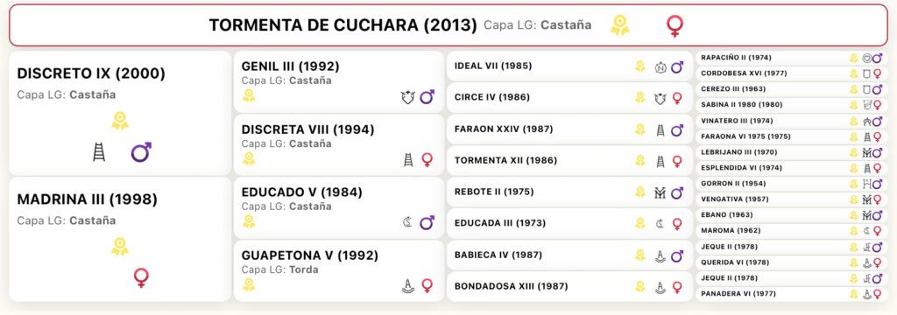Select Tormenta XII (1986) entry
897x315 pixels.
[569, 161]
